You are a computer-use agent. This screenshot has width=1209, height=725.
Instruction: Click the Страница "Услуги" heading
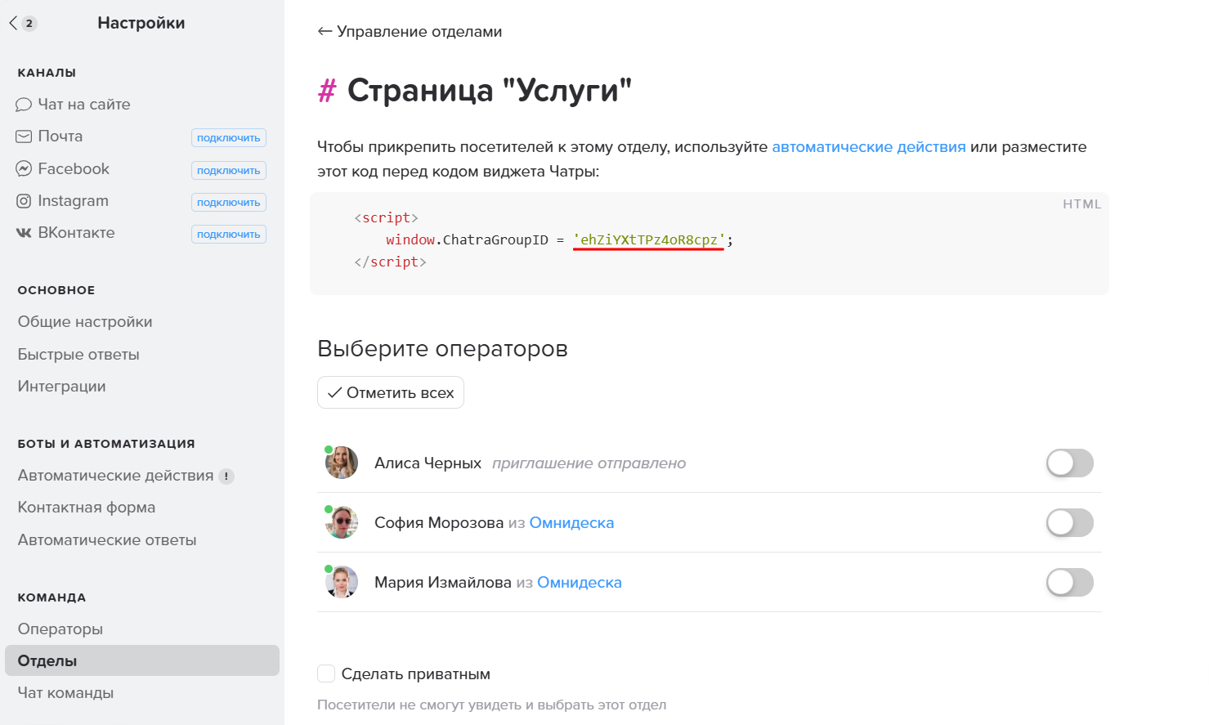coord(490,91)
